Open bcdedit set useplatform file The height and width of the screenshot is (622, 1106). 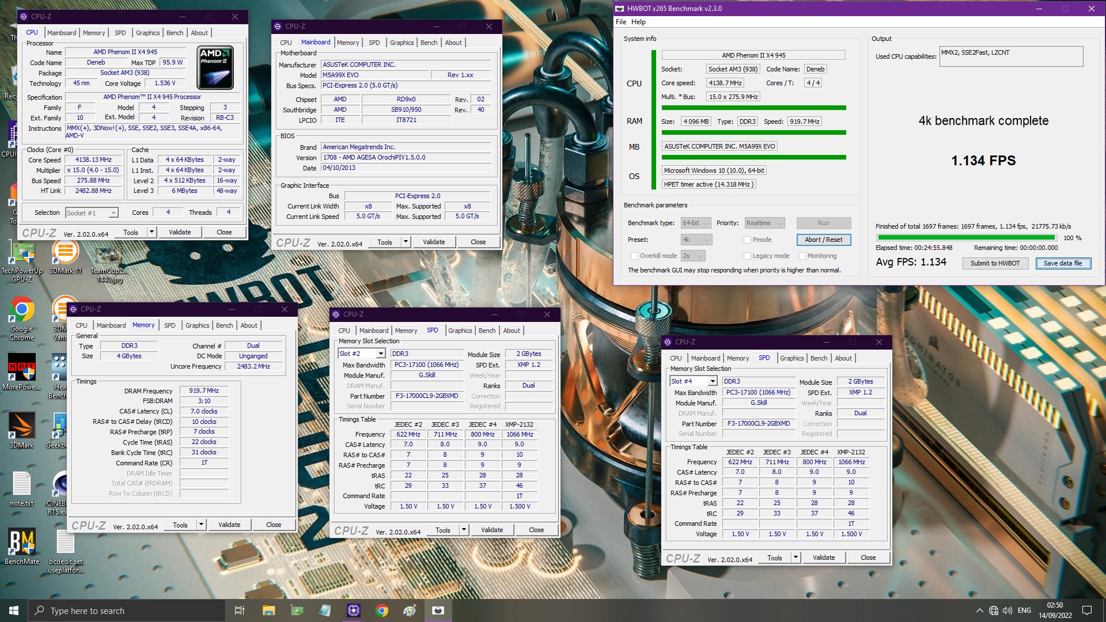click(65, 551)
